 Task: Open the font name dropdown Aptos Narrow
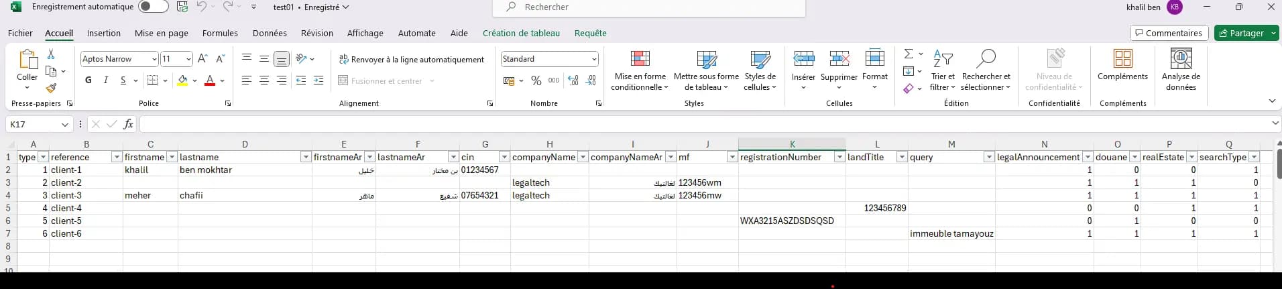(x=154, y=59)
